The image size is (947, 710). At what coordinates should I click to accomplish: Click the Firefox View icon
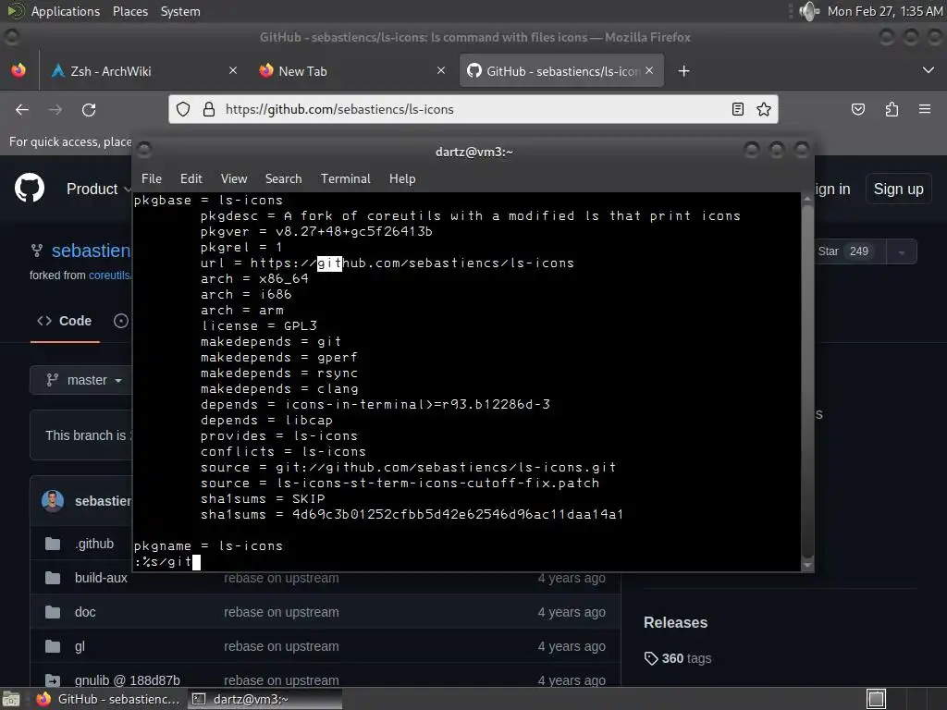(18, 70)
